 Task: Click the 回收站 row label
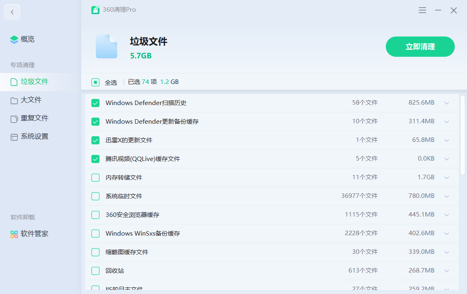115,271
